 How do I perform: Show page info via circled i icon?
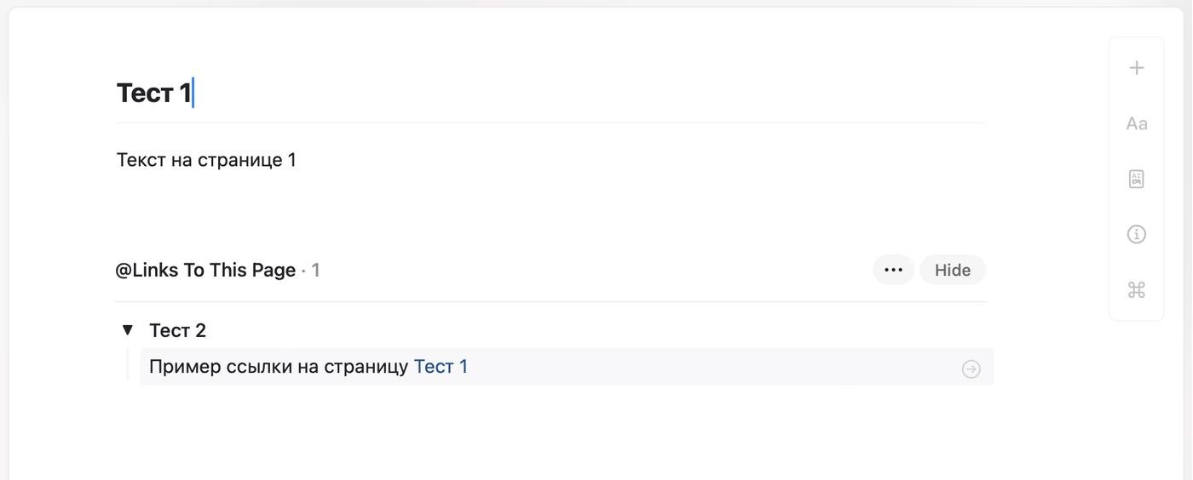(x=1136, y=234)
